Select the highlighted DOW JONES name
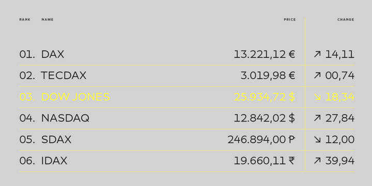 pyautogui.click(x=75, y=97)
